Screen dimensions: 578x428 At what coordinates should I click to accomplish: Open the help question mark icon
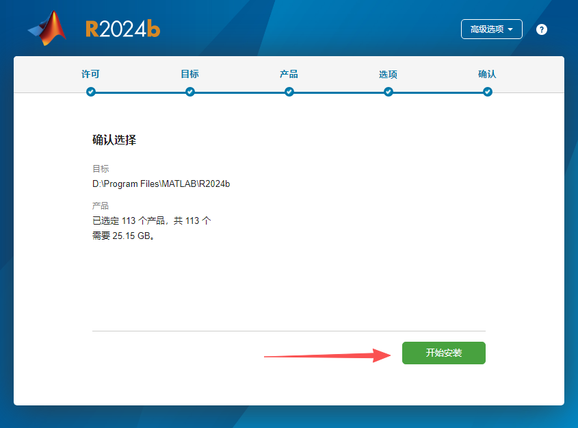point(541,29)
